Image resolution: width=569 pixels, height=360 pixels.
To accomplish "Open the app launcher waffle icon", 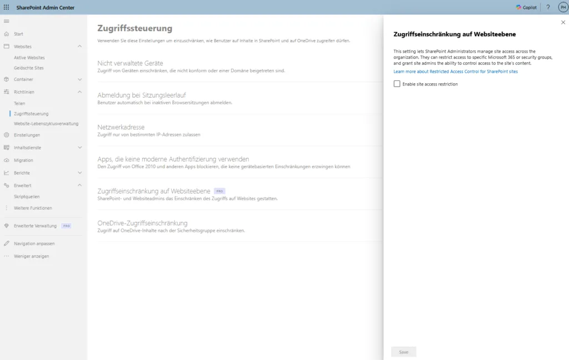I will pos(7,7).
